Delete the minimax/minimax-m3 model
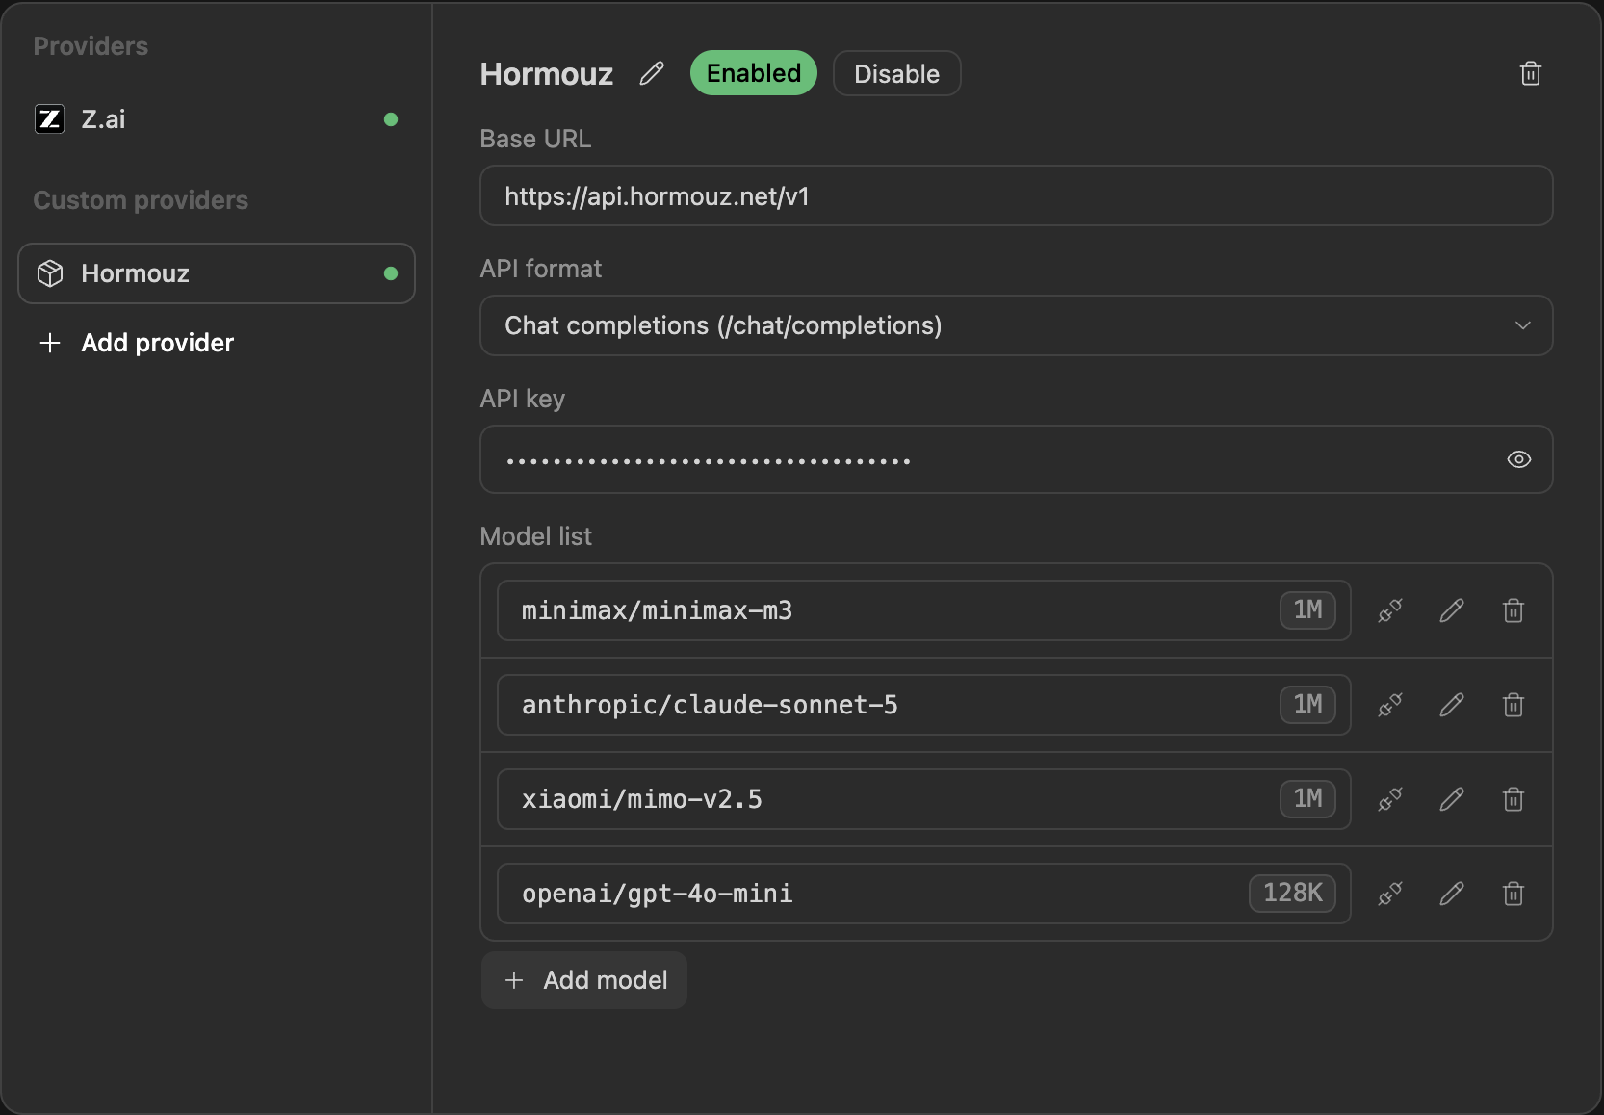This screenshot has width=1604, height=1115. click(1513, 610)
